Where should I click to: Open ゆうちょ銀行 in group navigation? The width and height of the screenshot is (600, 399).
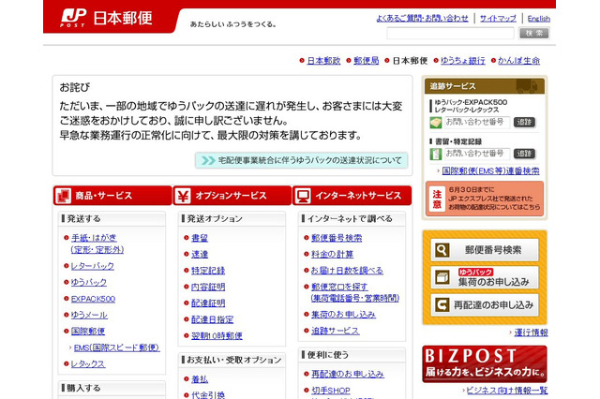pyautogui.click(x=462, y=61)
